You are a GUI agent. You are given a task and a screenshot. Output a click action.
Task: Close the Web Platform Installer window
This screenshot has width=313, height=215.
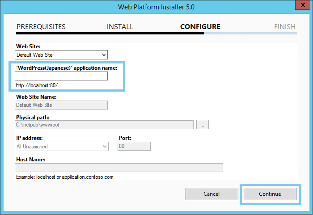(x=303, y=5)
